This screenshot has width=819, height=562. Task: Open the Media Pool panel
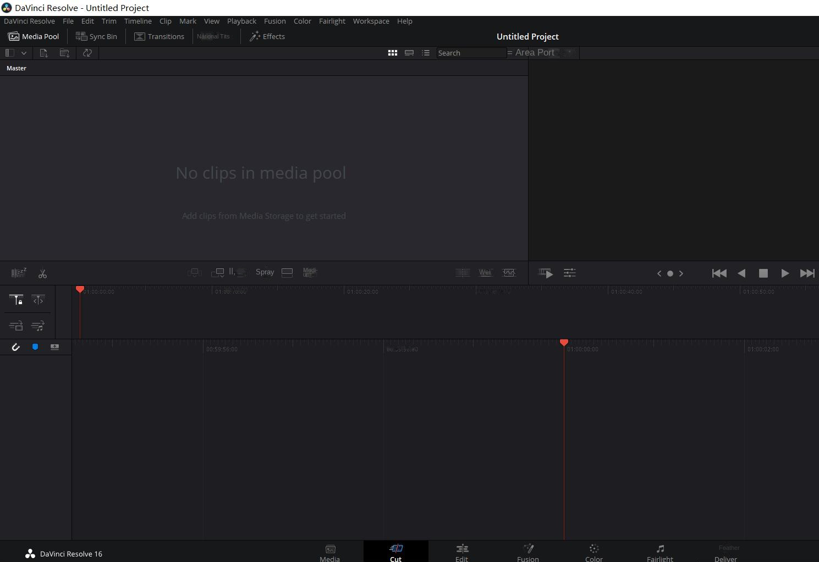[33, 36]
